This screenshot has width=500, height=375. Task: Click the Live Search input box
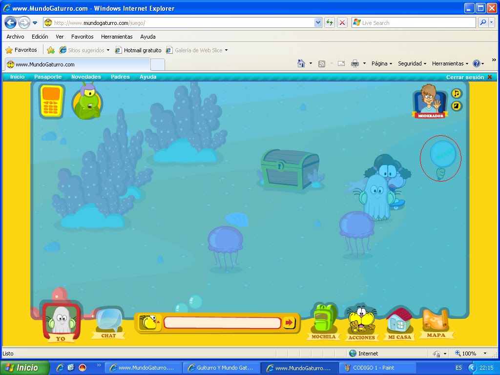[x=414, y=23]
